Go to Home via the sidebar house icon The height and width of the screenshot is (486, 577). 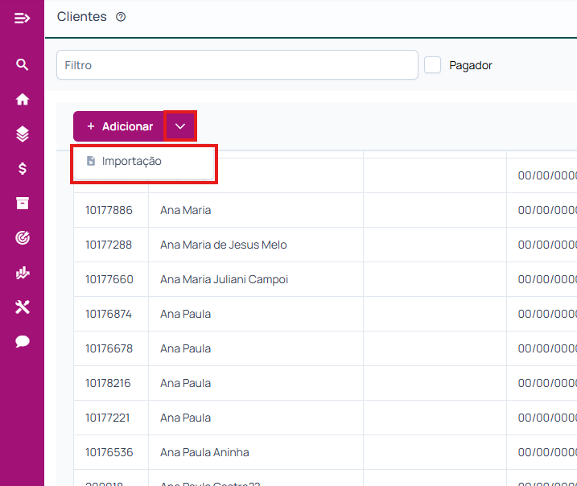[23, 100]
